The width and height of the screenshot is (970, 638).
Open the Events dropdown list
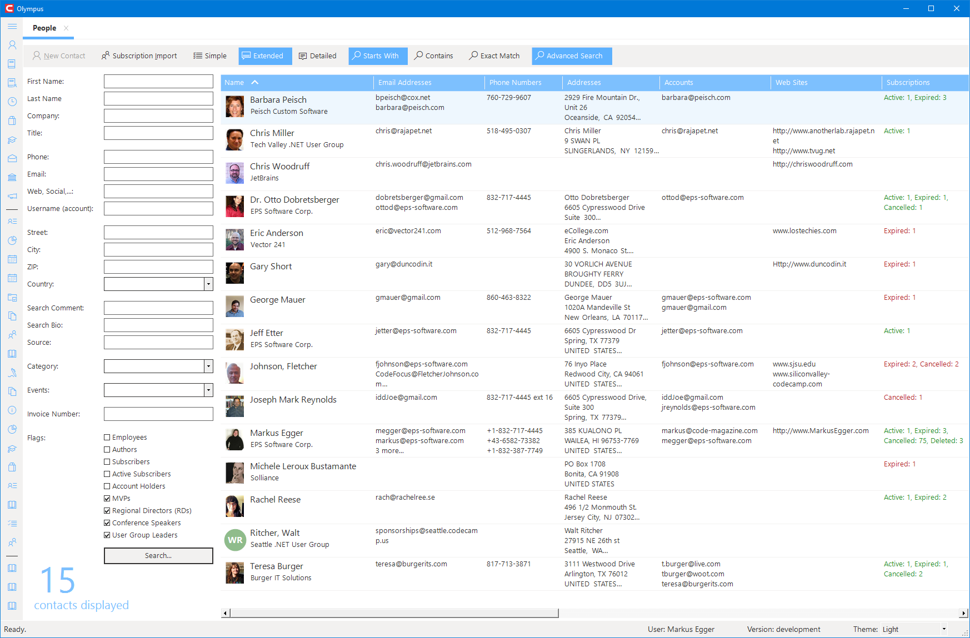pos(208,390)
